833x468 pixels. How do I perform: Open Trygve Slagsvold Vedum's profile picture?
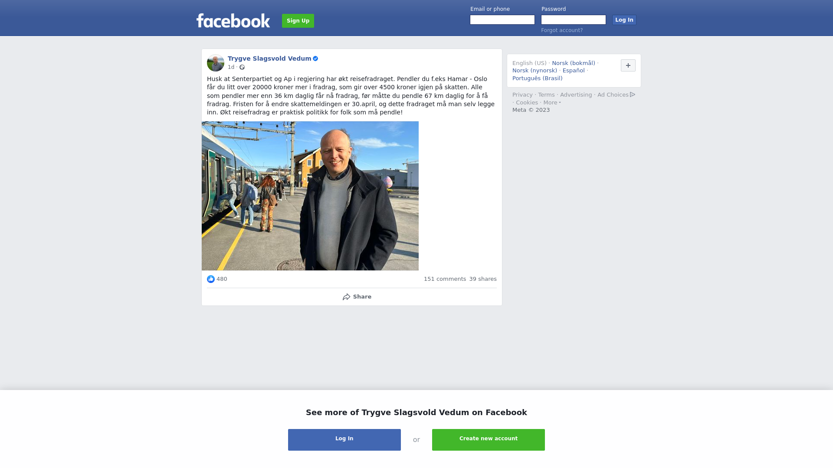pyautogui.click(x=216, y=63)
